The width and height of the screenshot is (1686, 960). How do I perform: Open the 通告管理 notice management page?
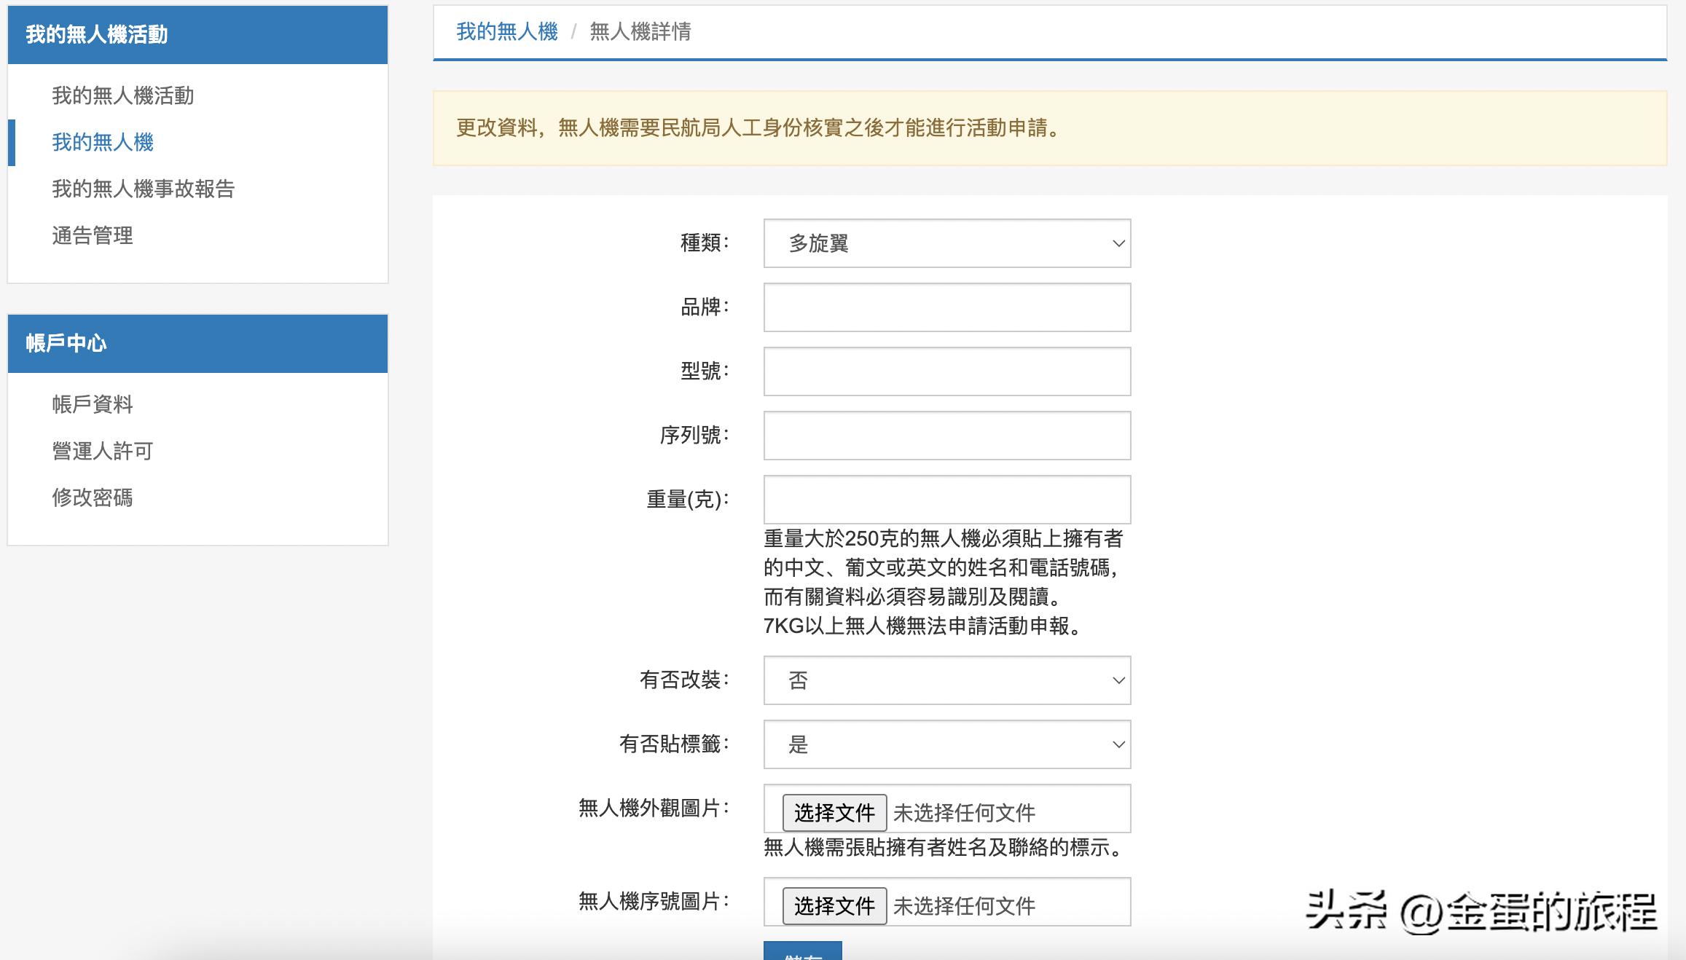(x=92, y=236)
